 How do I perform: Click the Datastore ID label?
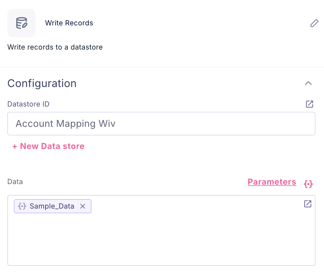[x=28, y=104]
